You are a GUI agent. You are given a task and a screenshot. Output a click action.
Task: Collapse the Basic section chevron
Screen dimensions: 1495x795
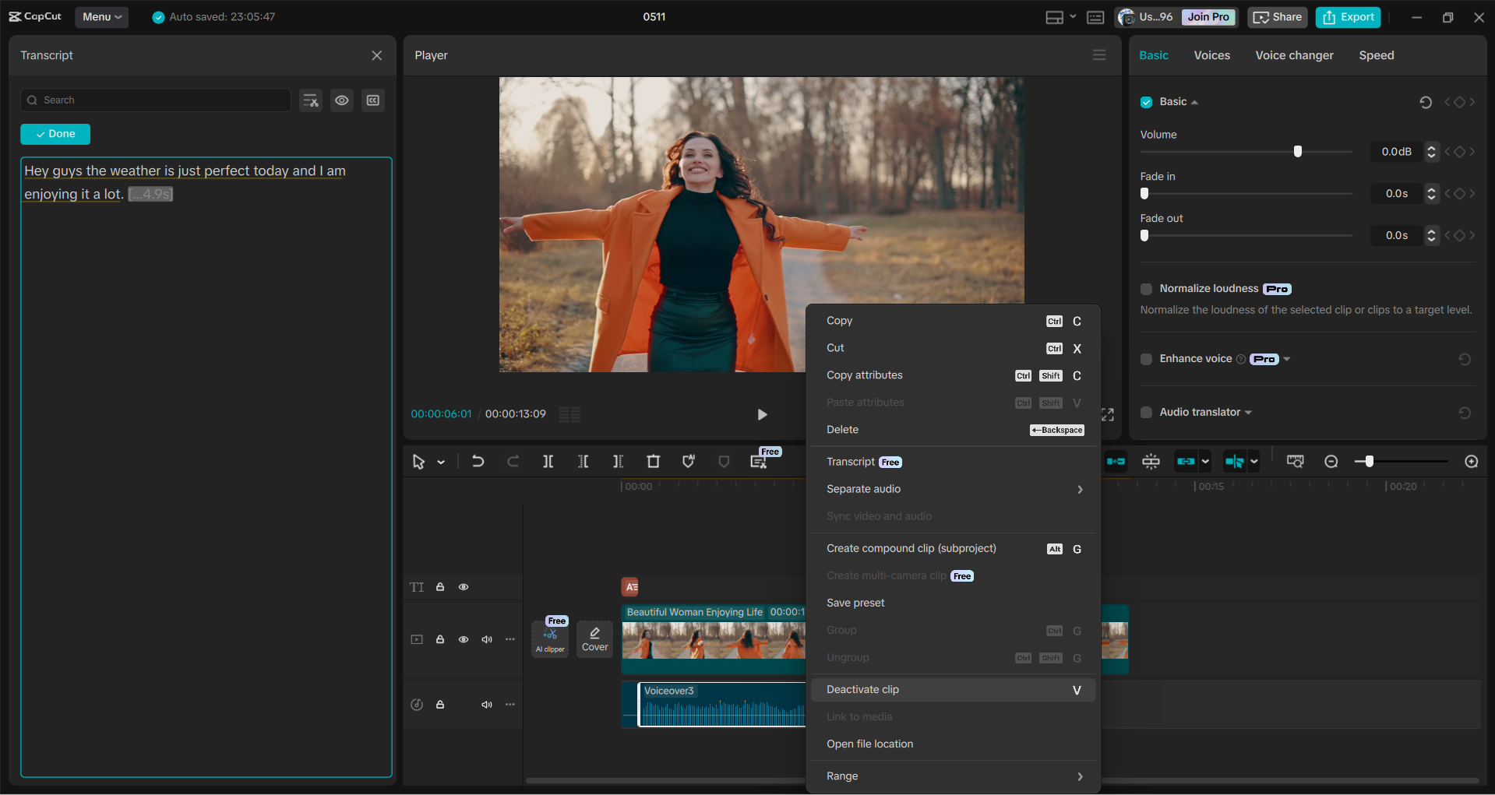[1194, 101]
